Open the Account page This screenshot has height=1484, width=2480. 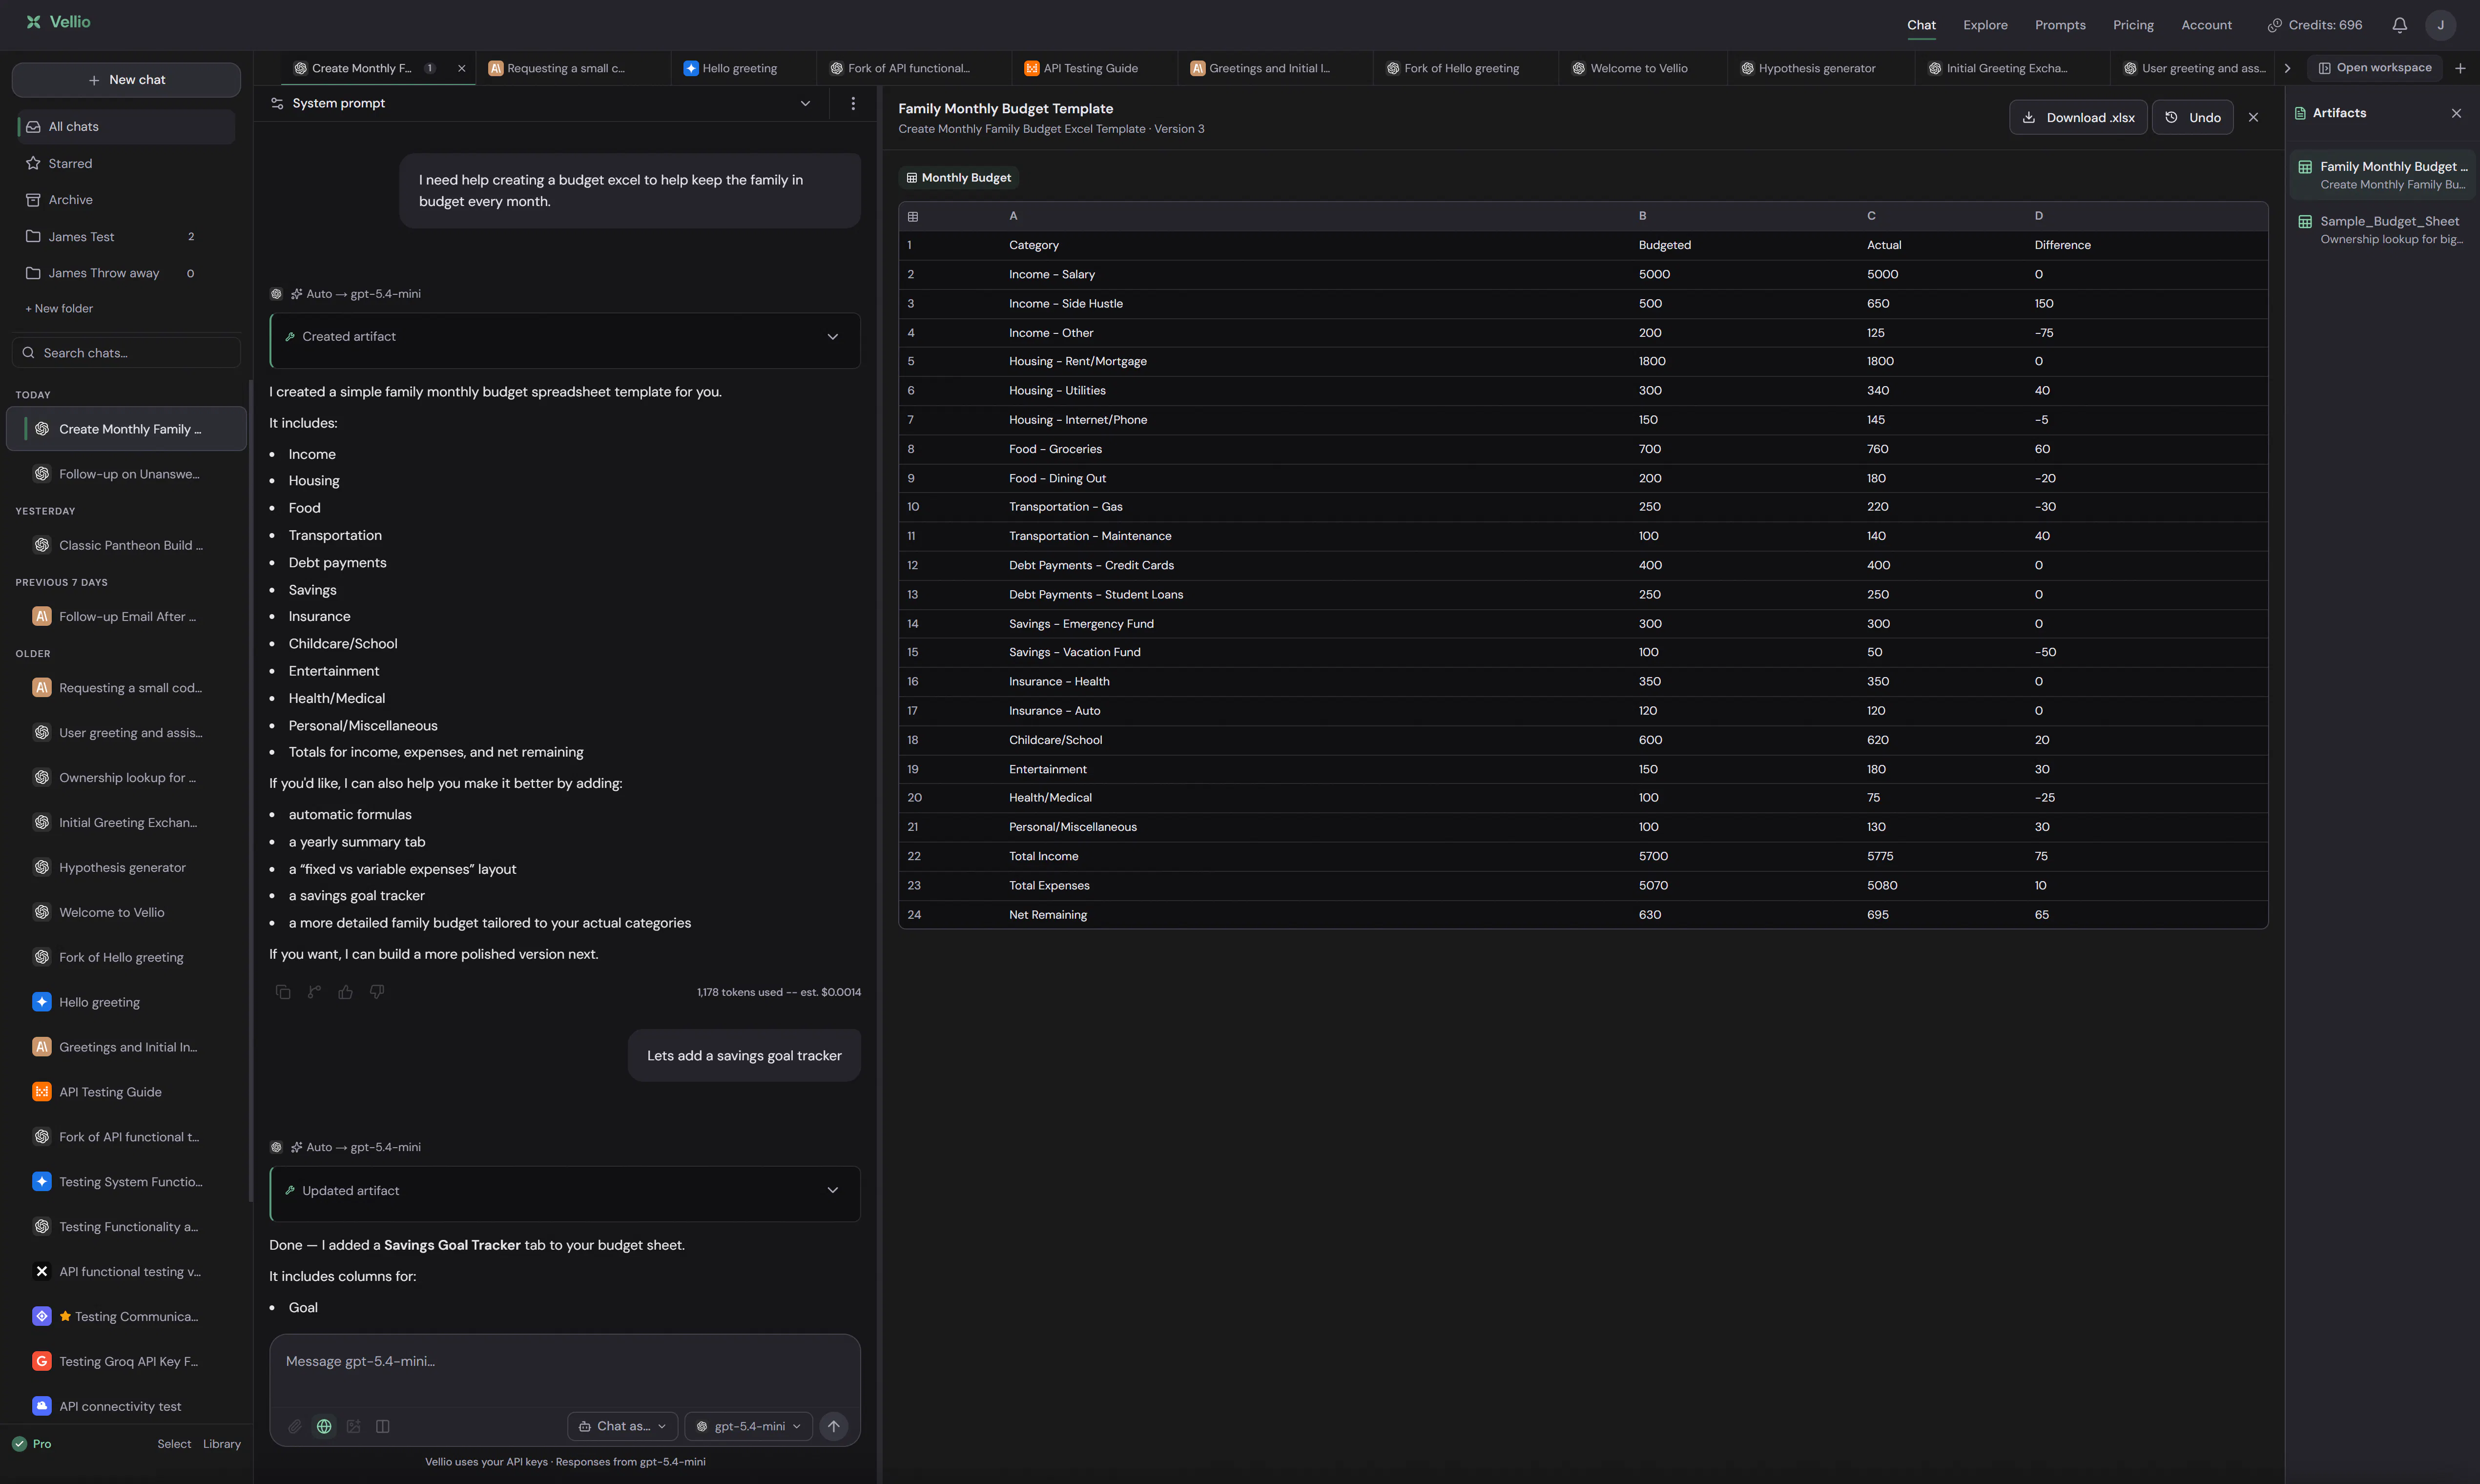point(2206,25)
